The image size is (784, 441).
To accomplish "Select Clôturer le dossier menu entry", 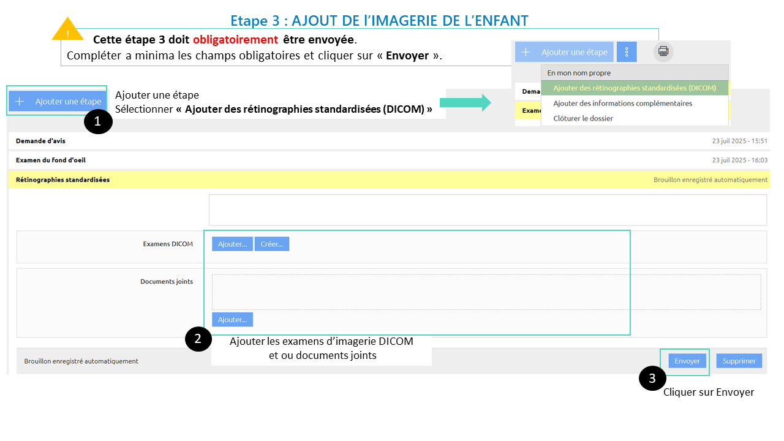I will (x=583, y=118).
